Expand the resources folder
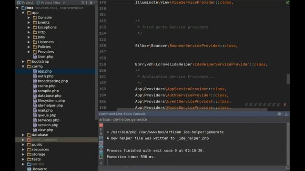Image resolution: width=305 pixels, height=171 pixels. [x=23, y=150]
